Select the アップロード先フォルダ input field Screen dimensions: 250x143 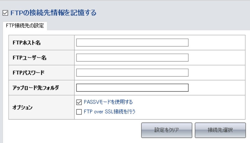pos(132,88)
